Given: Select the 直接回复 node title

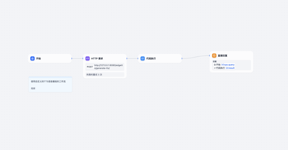Looking at the screenshot, I should (x=222, y=56).
